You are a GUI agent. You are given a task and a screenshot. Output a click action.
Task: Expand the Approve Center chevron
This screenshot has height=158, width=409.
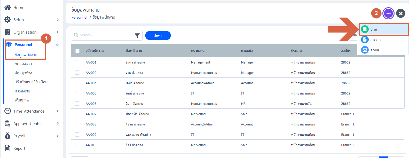point(57,123)
